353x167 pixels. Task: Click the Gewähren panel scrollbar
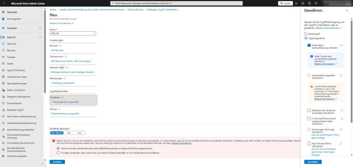[351, 72]
